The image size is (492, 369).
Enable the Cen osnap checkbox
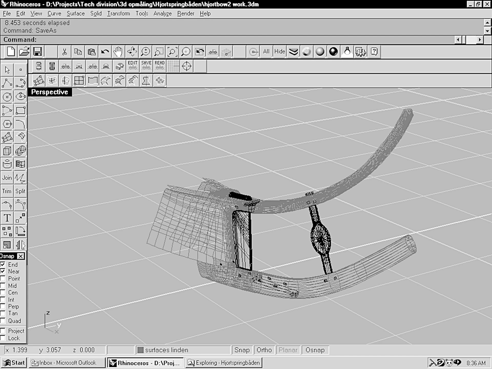pyautogui.click(x=3, y=292)
